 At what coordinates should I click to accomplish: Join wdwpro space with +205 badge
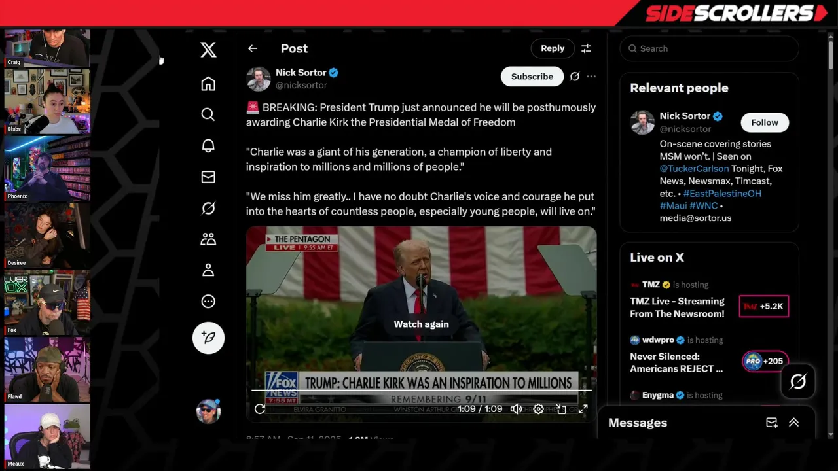point(764,361)
